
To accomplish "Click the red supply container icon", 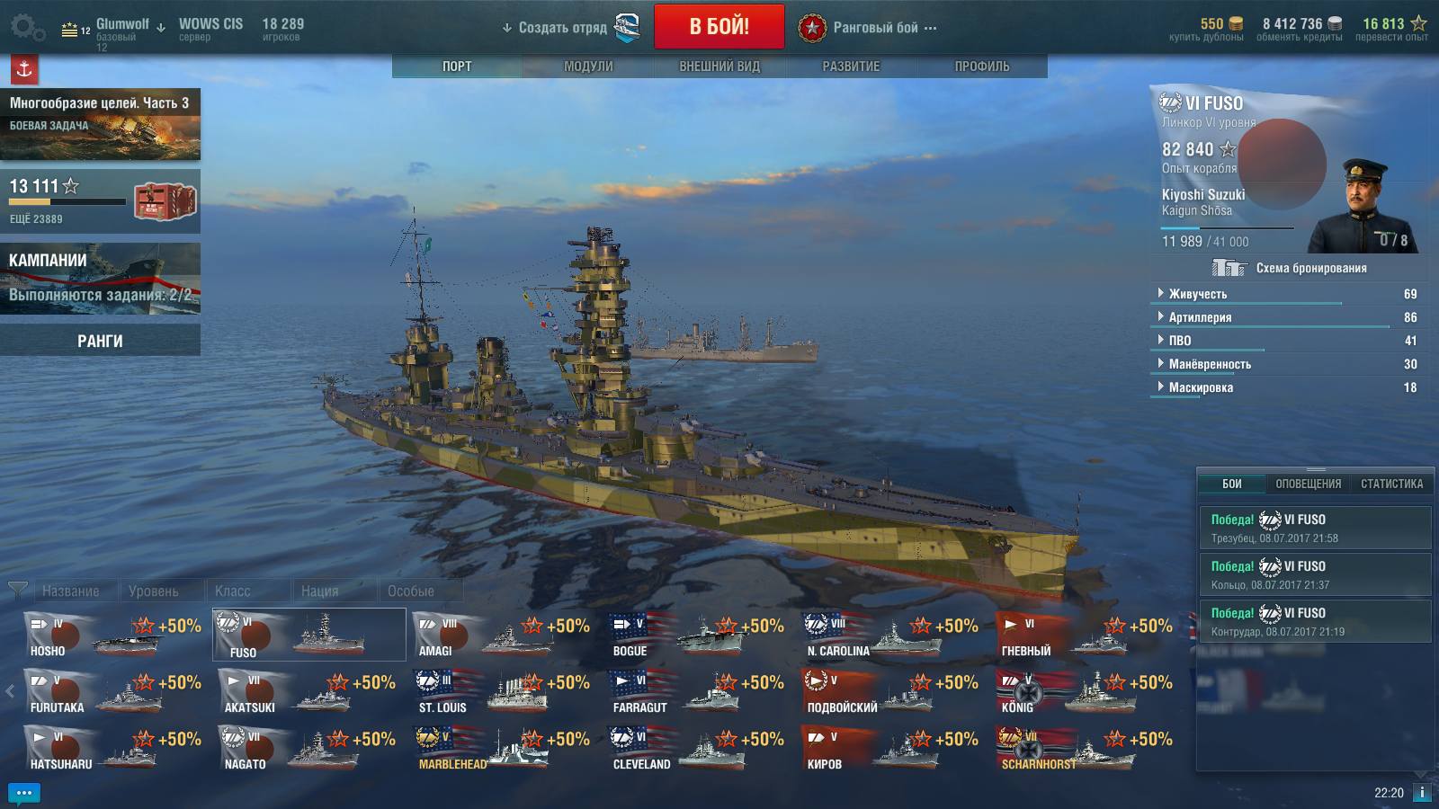I will (x=165, y=201).
